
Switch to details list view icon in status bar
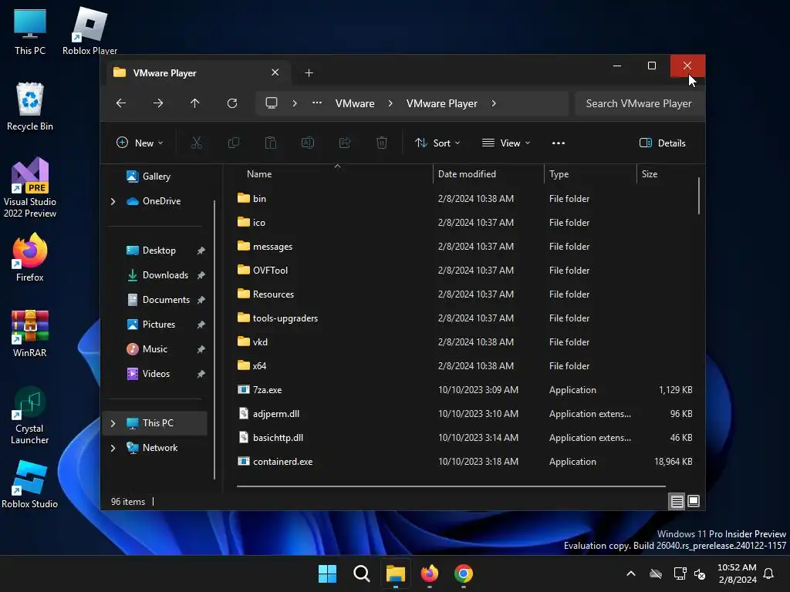point(677,501)
